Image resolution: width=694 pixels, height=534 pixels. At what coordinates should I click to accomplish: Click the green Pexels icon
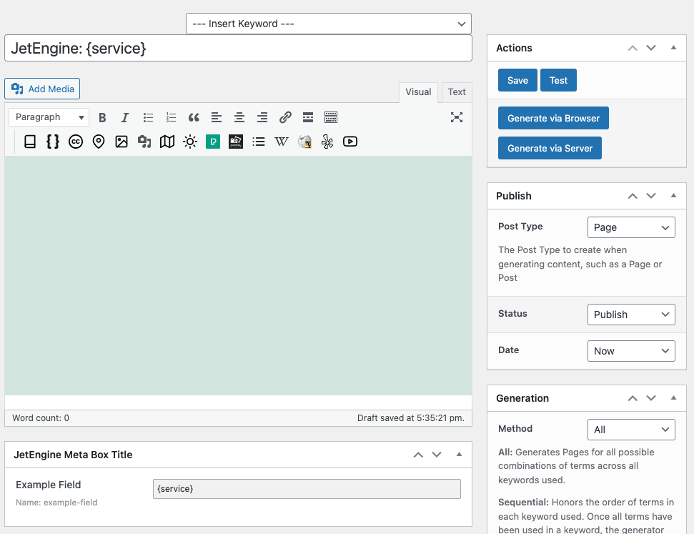[x=213, y=142]
